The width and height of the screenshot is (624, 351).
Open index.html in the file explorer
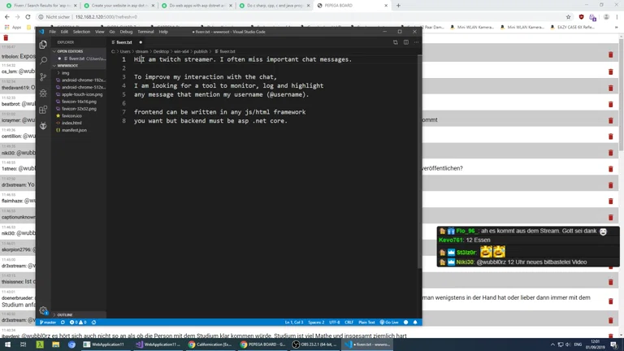coord(71,123)
